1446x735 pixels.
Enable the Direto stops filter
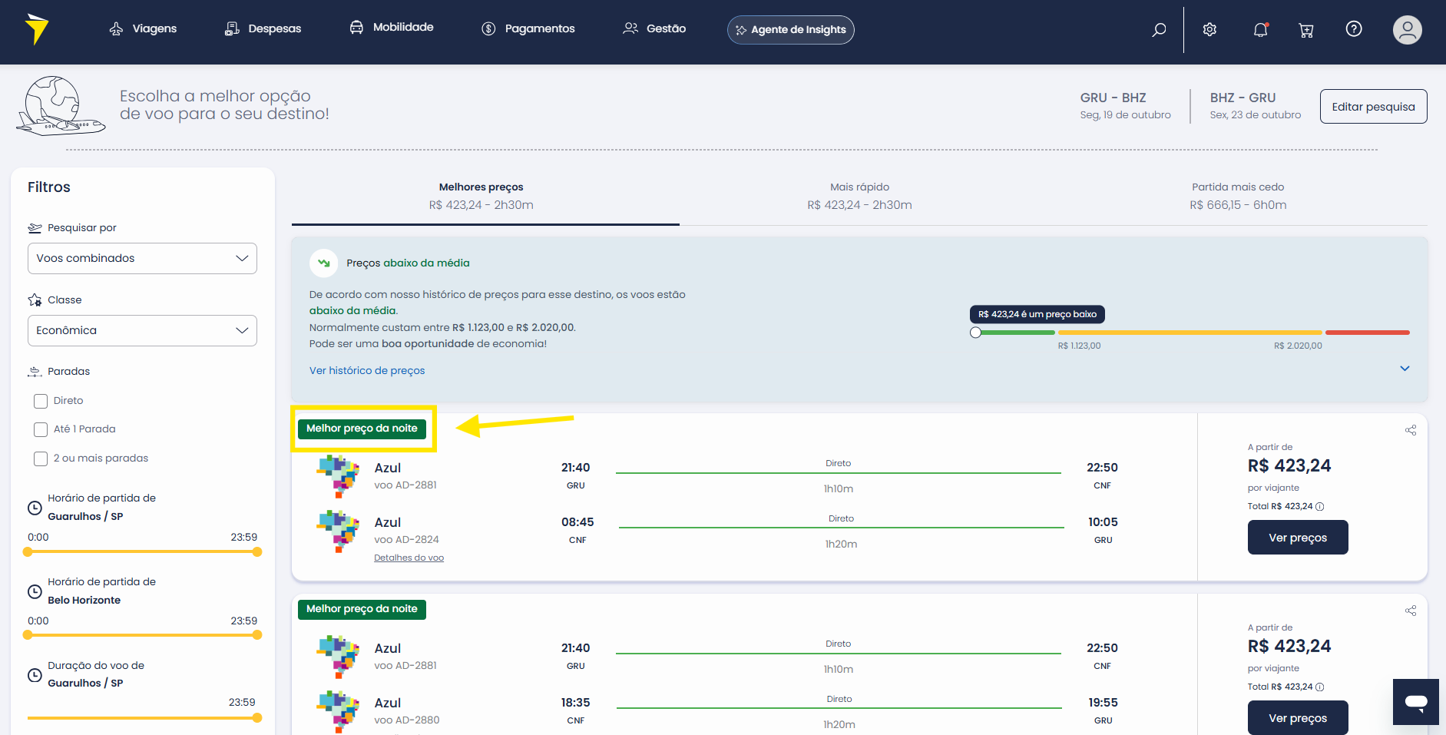(x=41, y=401)
